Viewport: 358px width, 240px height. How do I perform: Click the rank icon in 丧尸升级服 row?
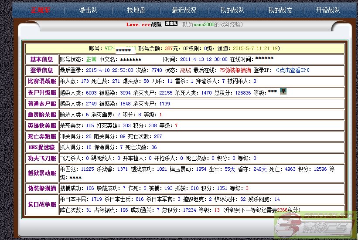[x=283, y=91]
